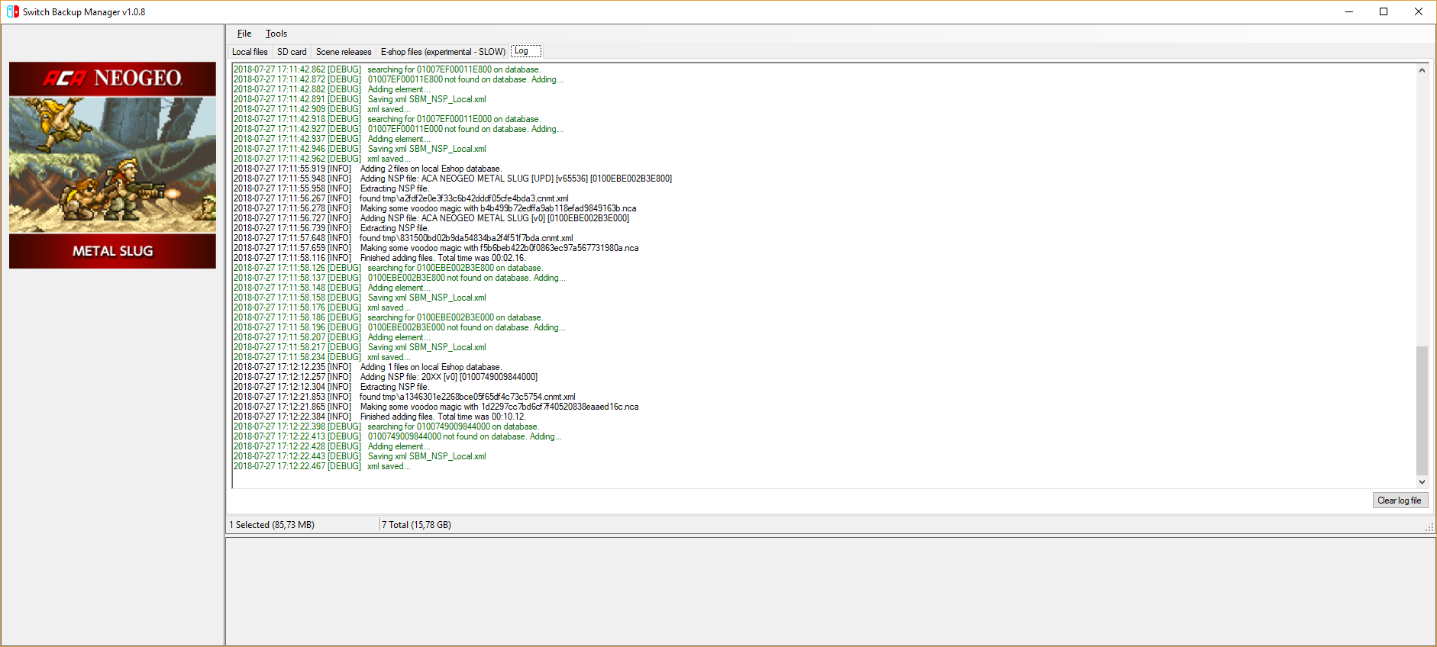This screenshot has width=1437, height=647.
Task: Click the log vertical scrollbar thumb
Action: click(1422, 410)
